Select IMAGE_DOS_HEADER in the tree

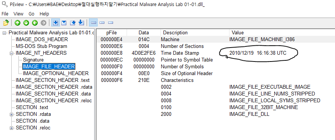click(42, 39)
